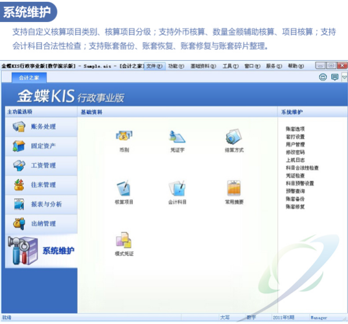Select 报表与分析 label in main functions
Viewport: 348px width, 324px height.
(46, 204)
